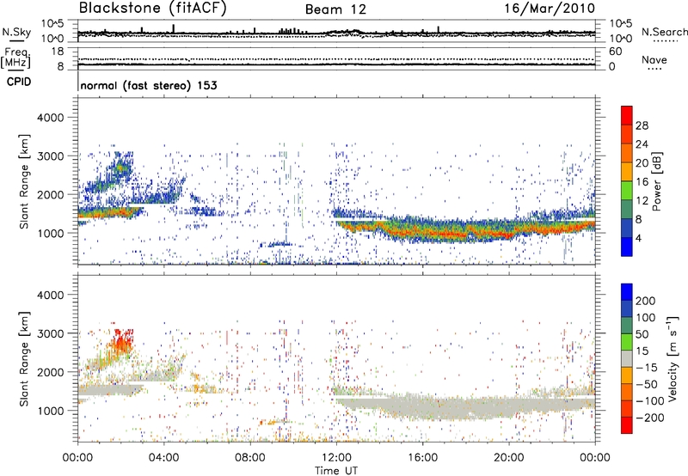Click the 'Time UT' axis label
This screenshot has width=688, height=476.
(x=336, y=470)
